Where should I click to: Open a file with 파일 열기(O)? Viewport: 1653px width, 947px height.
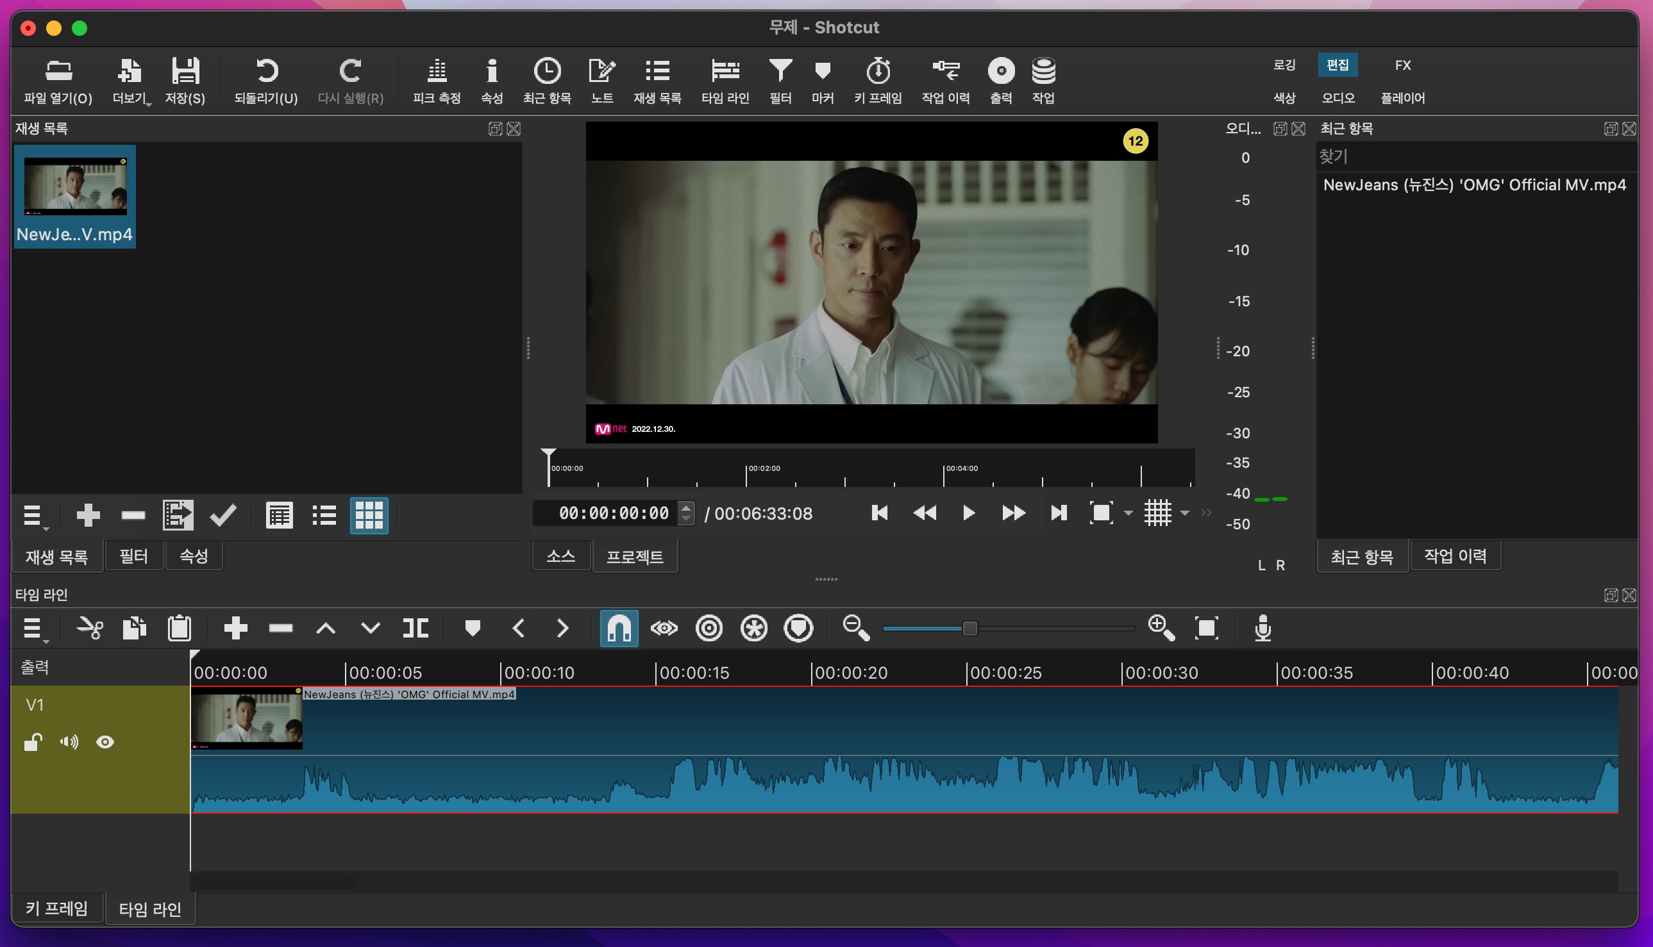click(x=58, y=81)
